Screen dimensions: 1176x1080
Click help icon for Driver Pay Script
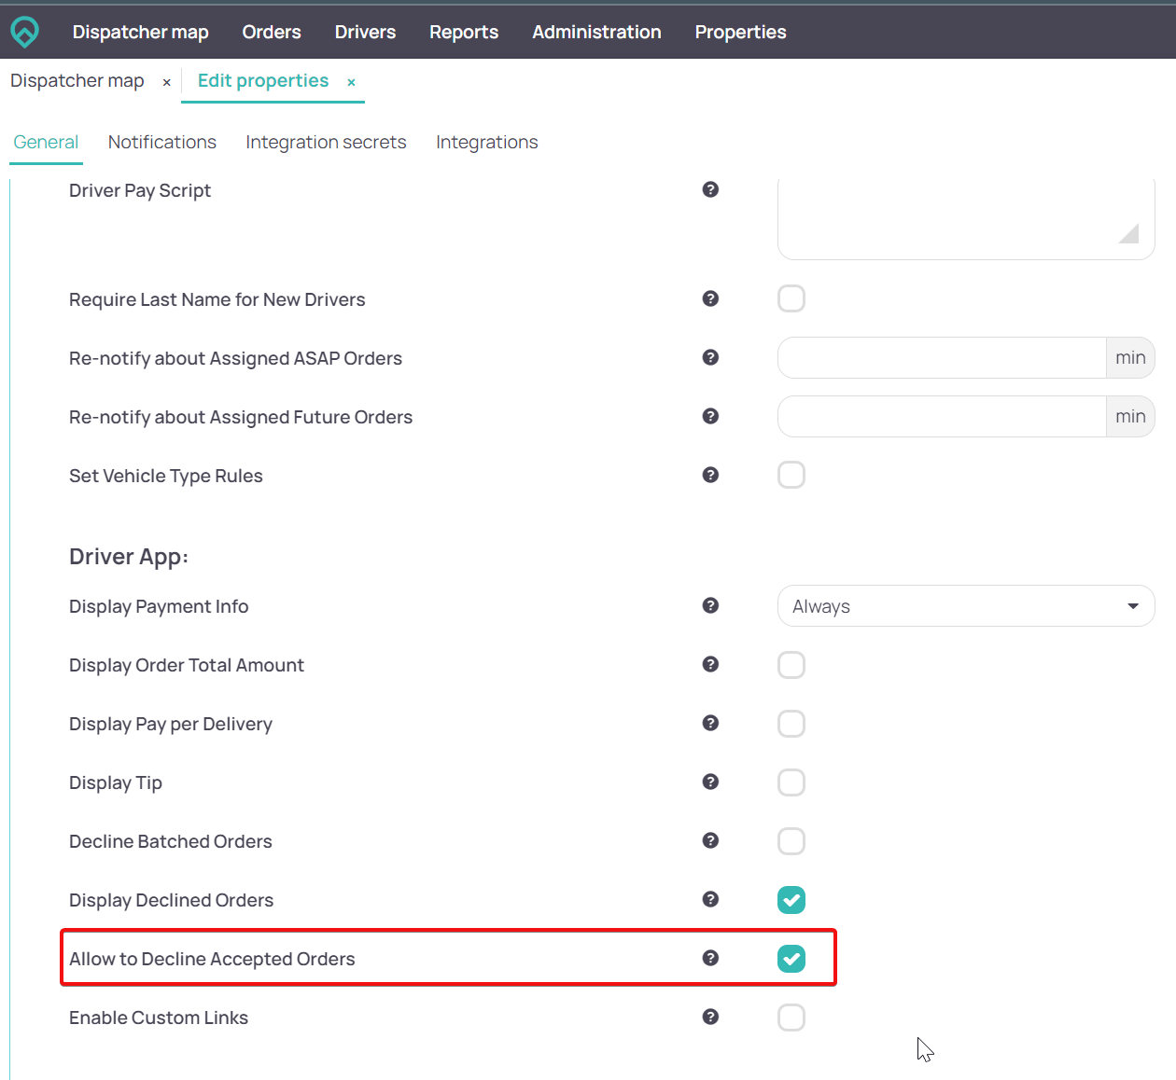(x=710, y=189)
